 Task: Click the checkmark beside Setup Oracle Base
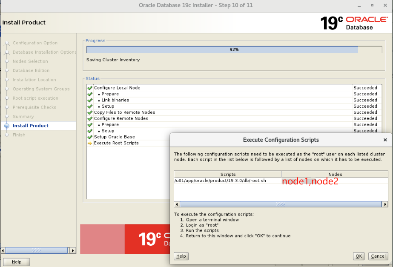point(90,137)
